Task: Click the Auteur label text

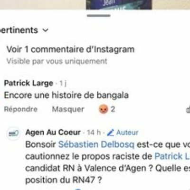Action: [127, 133]
